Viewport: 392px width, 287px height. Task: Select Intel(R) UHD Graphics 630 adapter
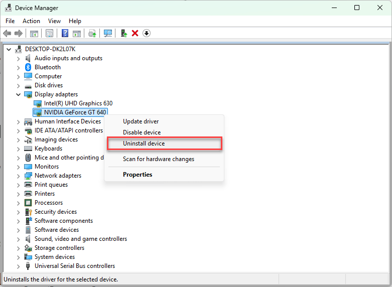[78, 103]
